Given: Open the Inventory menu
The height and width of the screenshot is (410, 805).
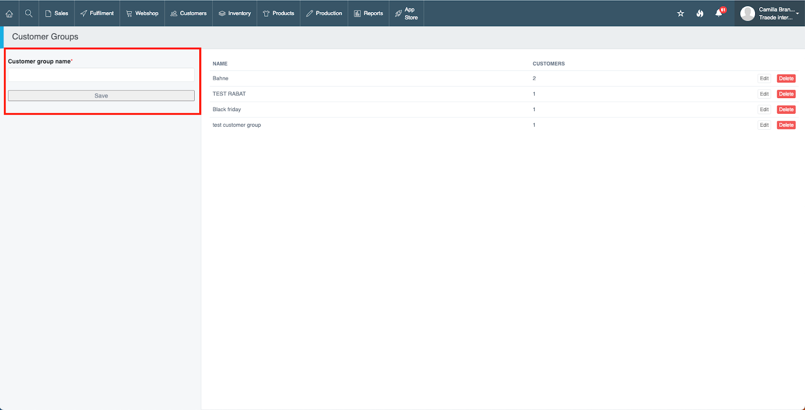Looking at the screenshot, I should [234, 14].
